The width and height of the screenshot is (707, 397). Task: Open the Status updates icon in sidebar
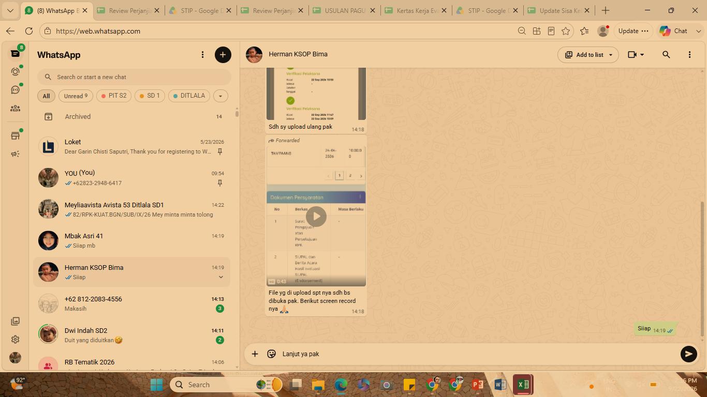pos(15,71)
